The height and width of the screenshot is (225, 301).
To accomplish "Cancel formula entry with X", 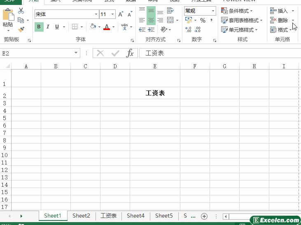I will pos(100,53).
